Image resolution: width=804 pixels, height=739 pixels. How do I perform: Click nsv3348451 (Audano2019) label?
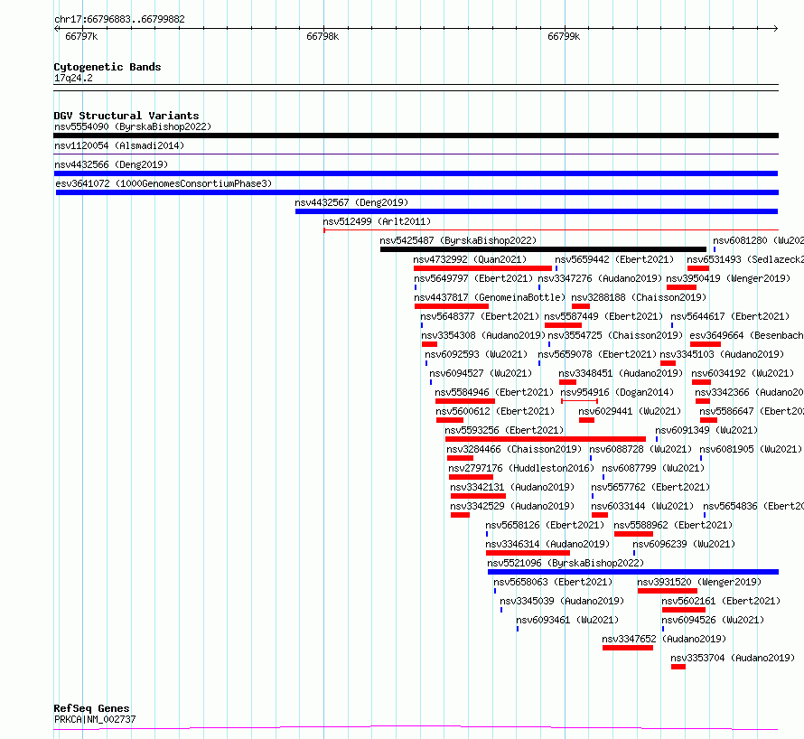pyautogui.click(x=621, y=373)
